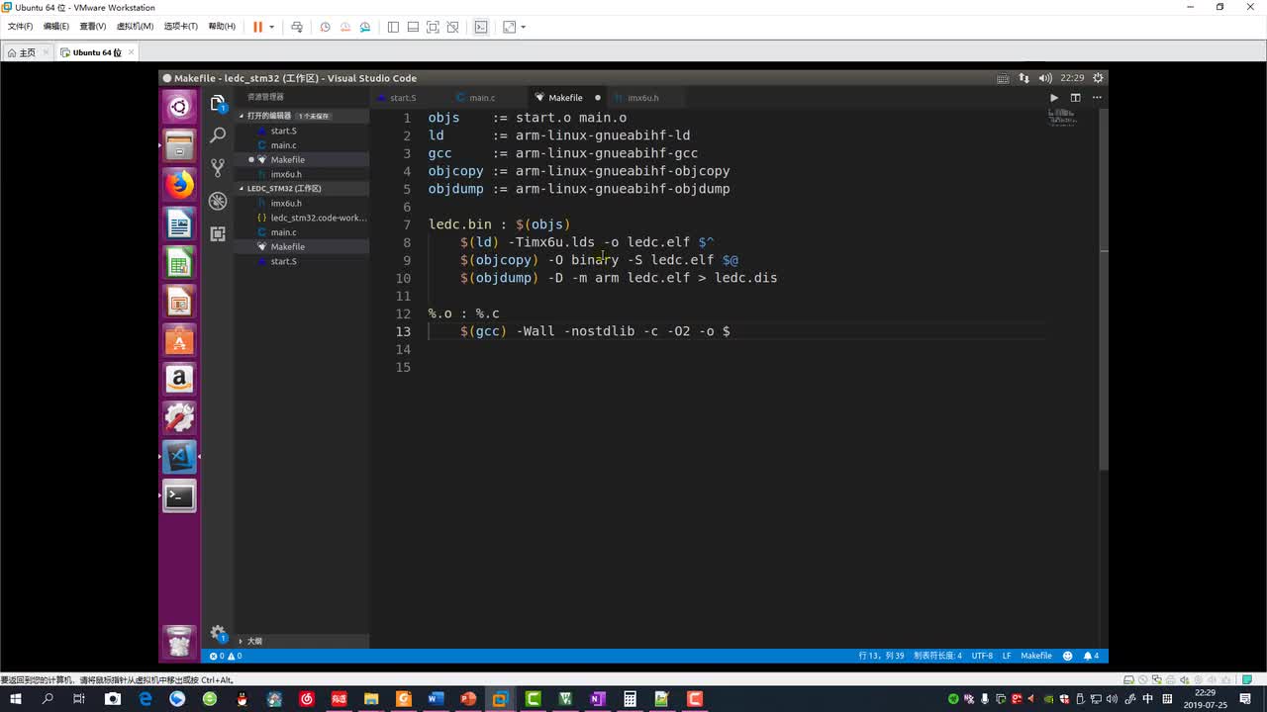Open the Terminal from the Ubuntu launcher
This screenshot has height=712, width=1267.
click(x=179, y=495)
